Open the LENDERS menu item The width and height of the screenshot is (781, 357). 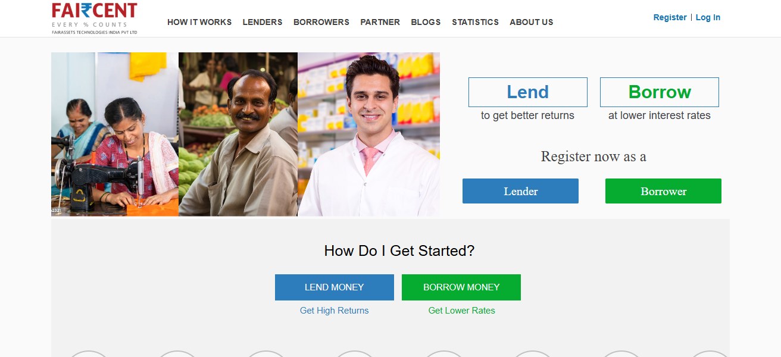tap(263, 22)
